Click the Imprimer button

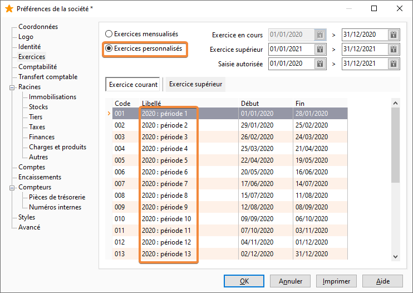coord(336,281)
